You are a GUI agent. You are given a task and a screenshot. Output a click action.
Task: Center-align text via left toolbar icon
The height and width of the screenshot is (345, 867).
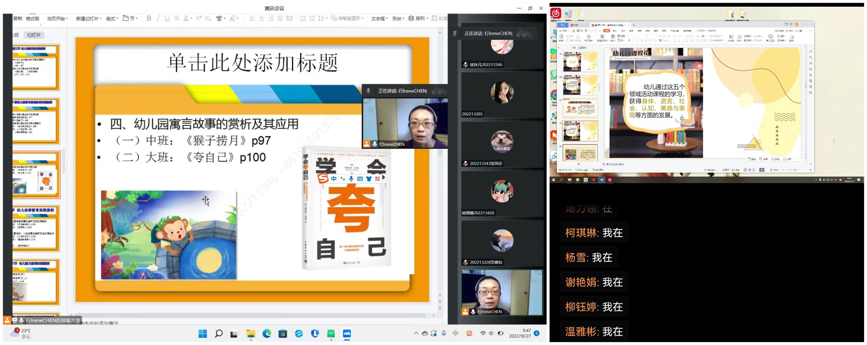[x=261, y=19]
